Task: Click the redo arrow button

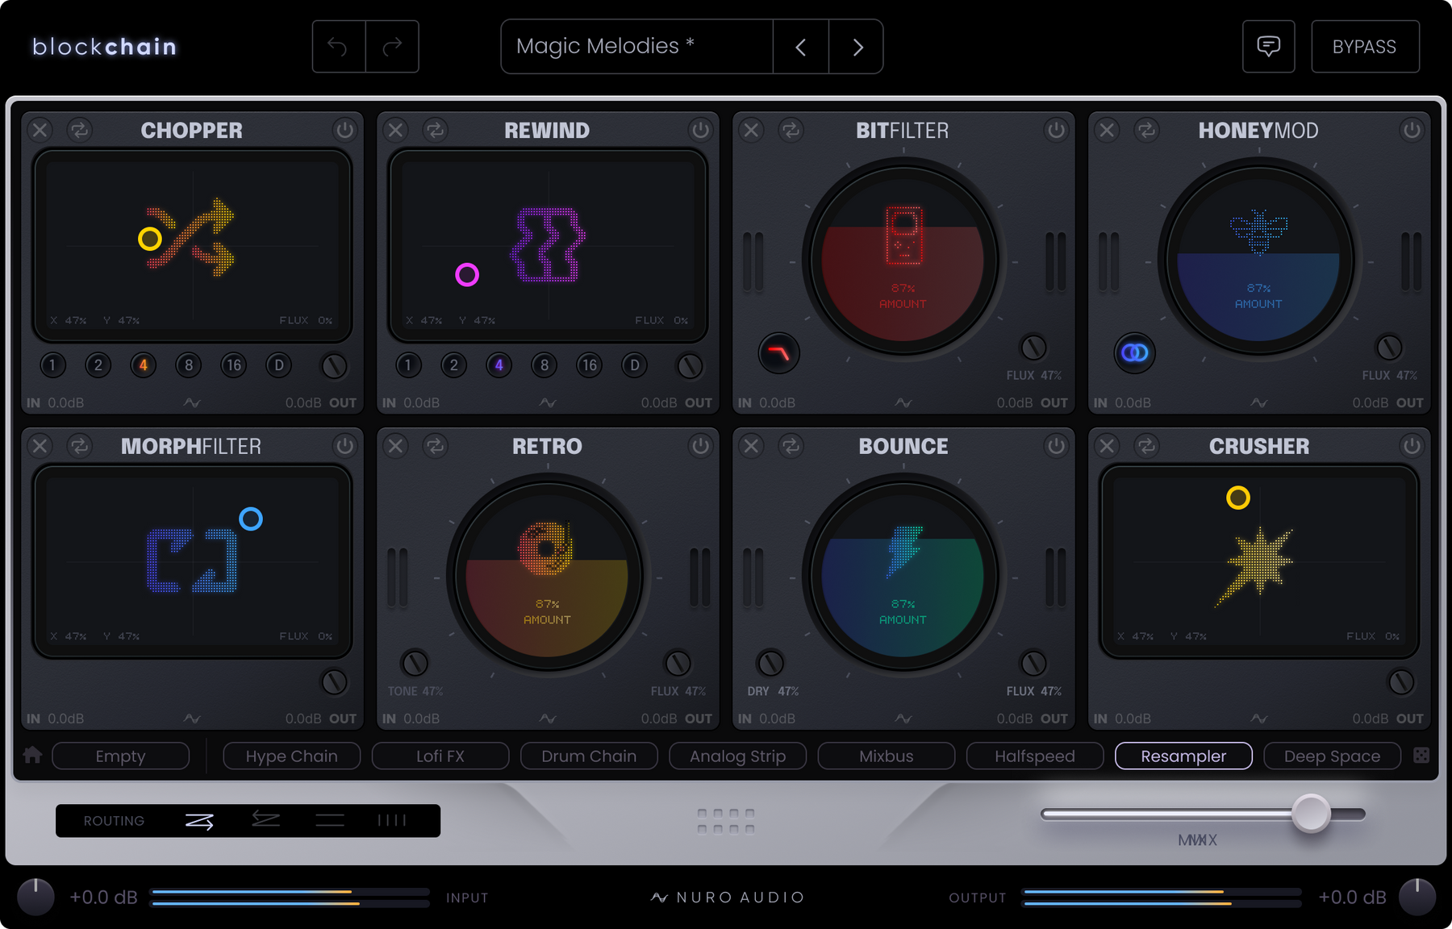Action: pyautogui.click(x=392, y=47)
